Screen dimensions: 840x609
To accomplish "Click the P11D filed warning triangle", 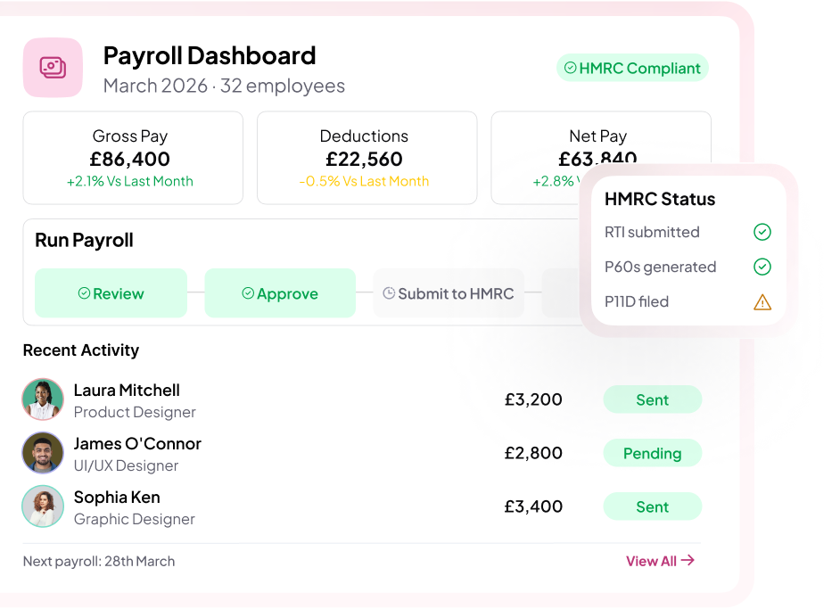I will (x=762, y=302).
